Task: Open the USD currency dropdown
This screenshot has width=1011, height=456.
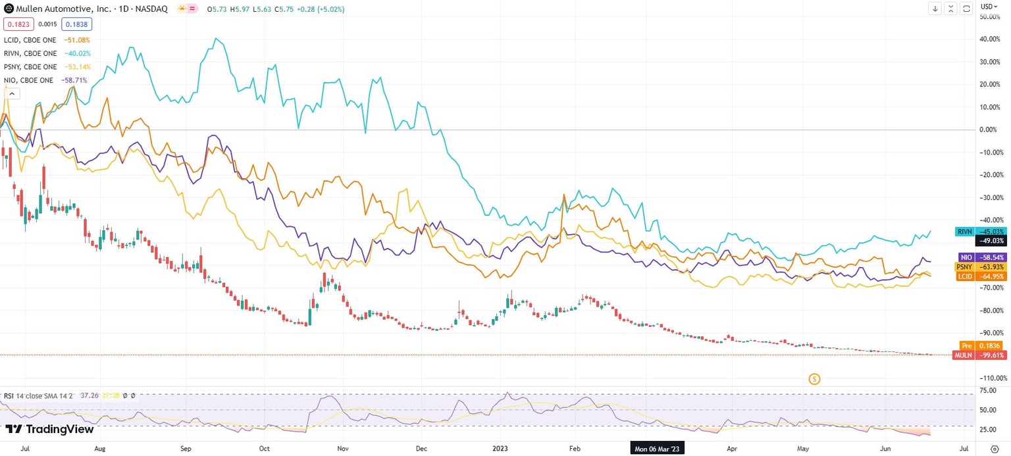Action: click(991, 7)
